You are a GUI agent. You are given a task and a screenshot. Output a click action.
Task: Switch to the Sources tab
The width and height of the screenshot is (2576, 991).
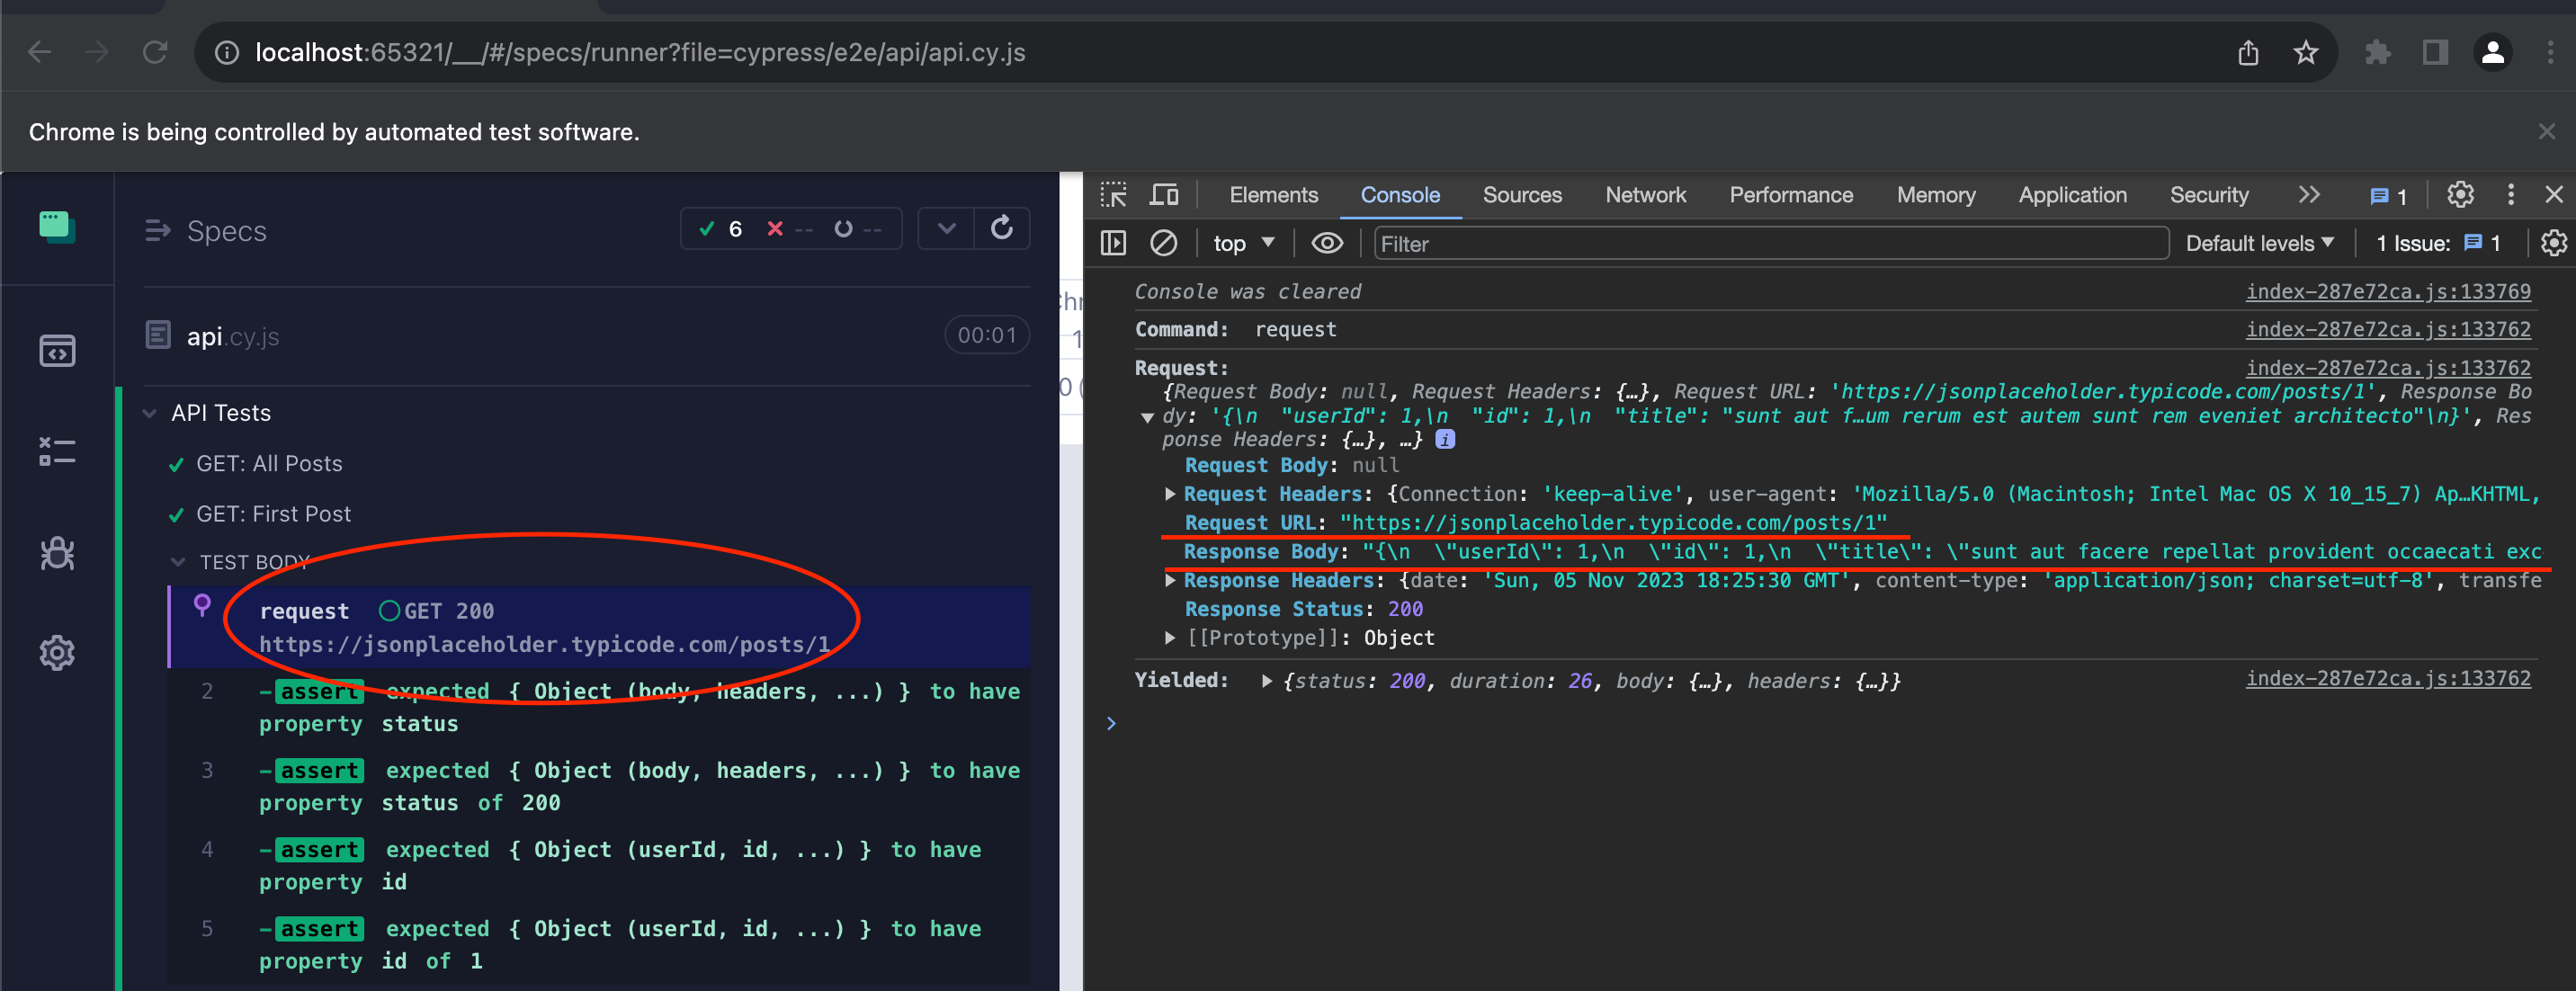(x=1521, y=195)
